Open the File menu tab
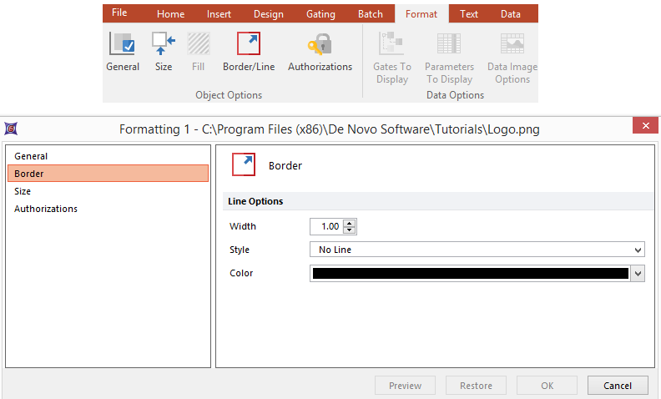 point(119,13)
